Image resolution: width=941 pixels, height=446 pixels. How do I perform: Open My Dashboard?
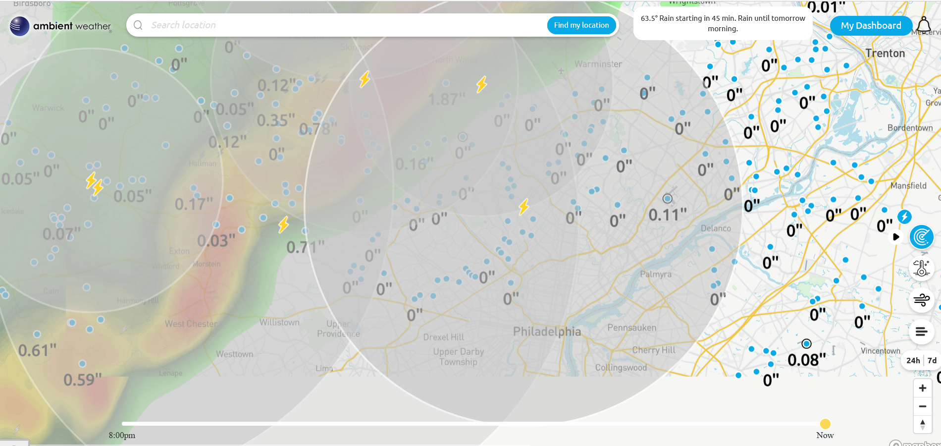click(871, 26)
